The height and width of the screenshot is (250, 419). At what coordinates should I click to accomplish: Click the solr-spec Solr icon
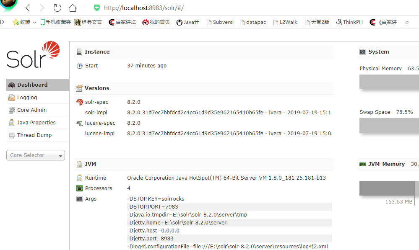click(x=80, y=102)
